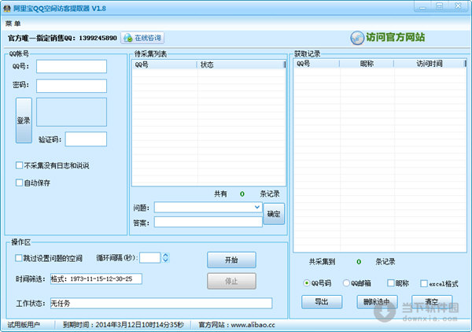Viewport: 472px width, 332px height.
Task: Click the 确定 confirm button
Action: pyautogui.click(x=273, y=213)
